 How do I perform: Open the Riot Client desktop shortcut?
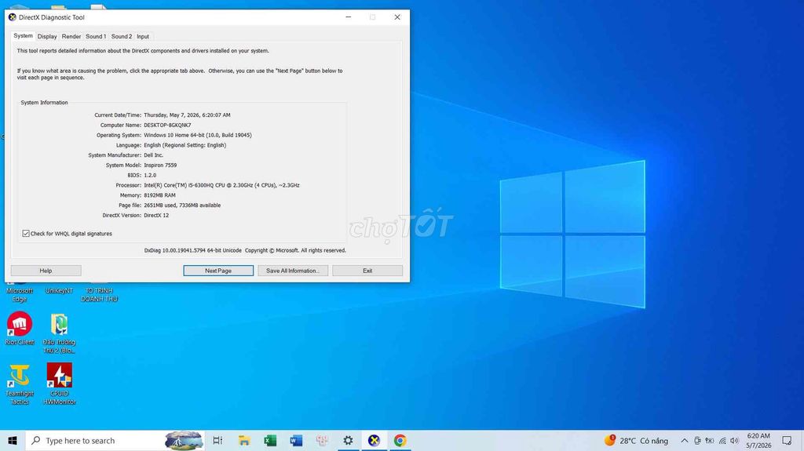pyautogui.click(x=20, y=328)
